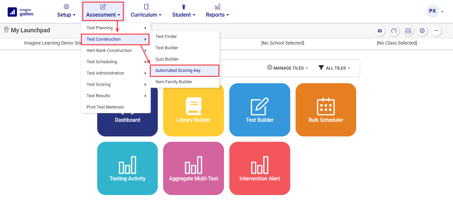Open the Test Builder tile

[x=260, y=110]
